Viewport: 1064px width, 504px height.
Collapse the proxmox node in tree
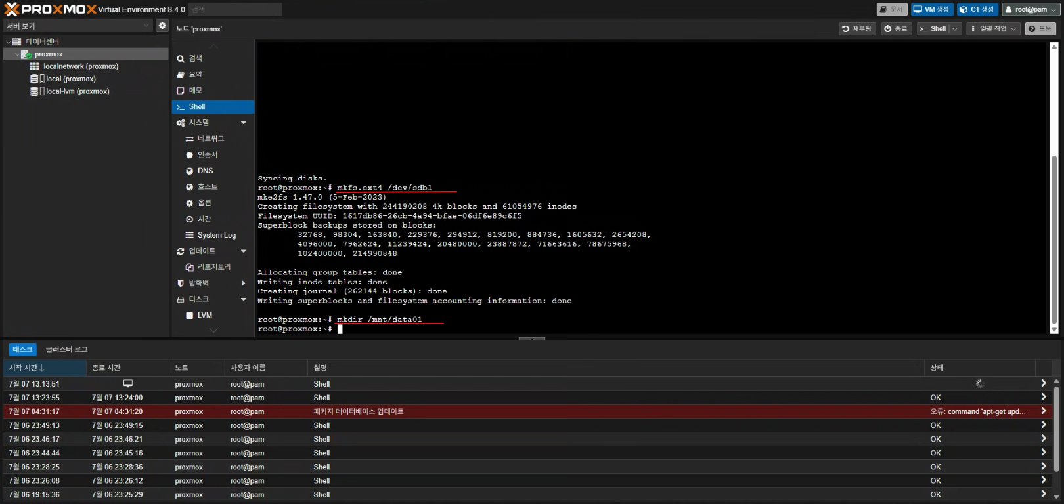(17, 54)
